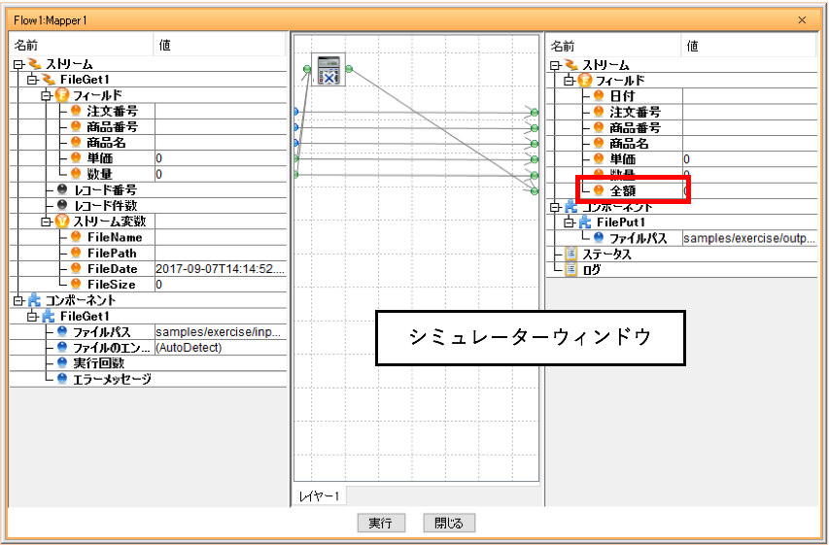This screenshot has width=829, height=545.
Task: Click the blue icon beside right panel ファイルパス
Action: (x=599, y=238)
